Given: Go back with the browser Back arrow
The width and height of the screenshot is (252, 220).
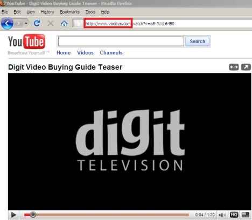Looking at the screenshot, I should (7, 23).
